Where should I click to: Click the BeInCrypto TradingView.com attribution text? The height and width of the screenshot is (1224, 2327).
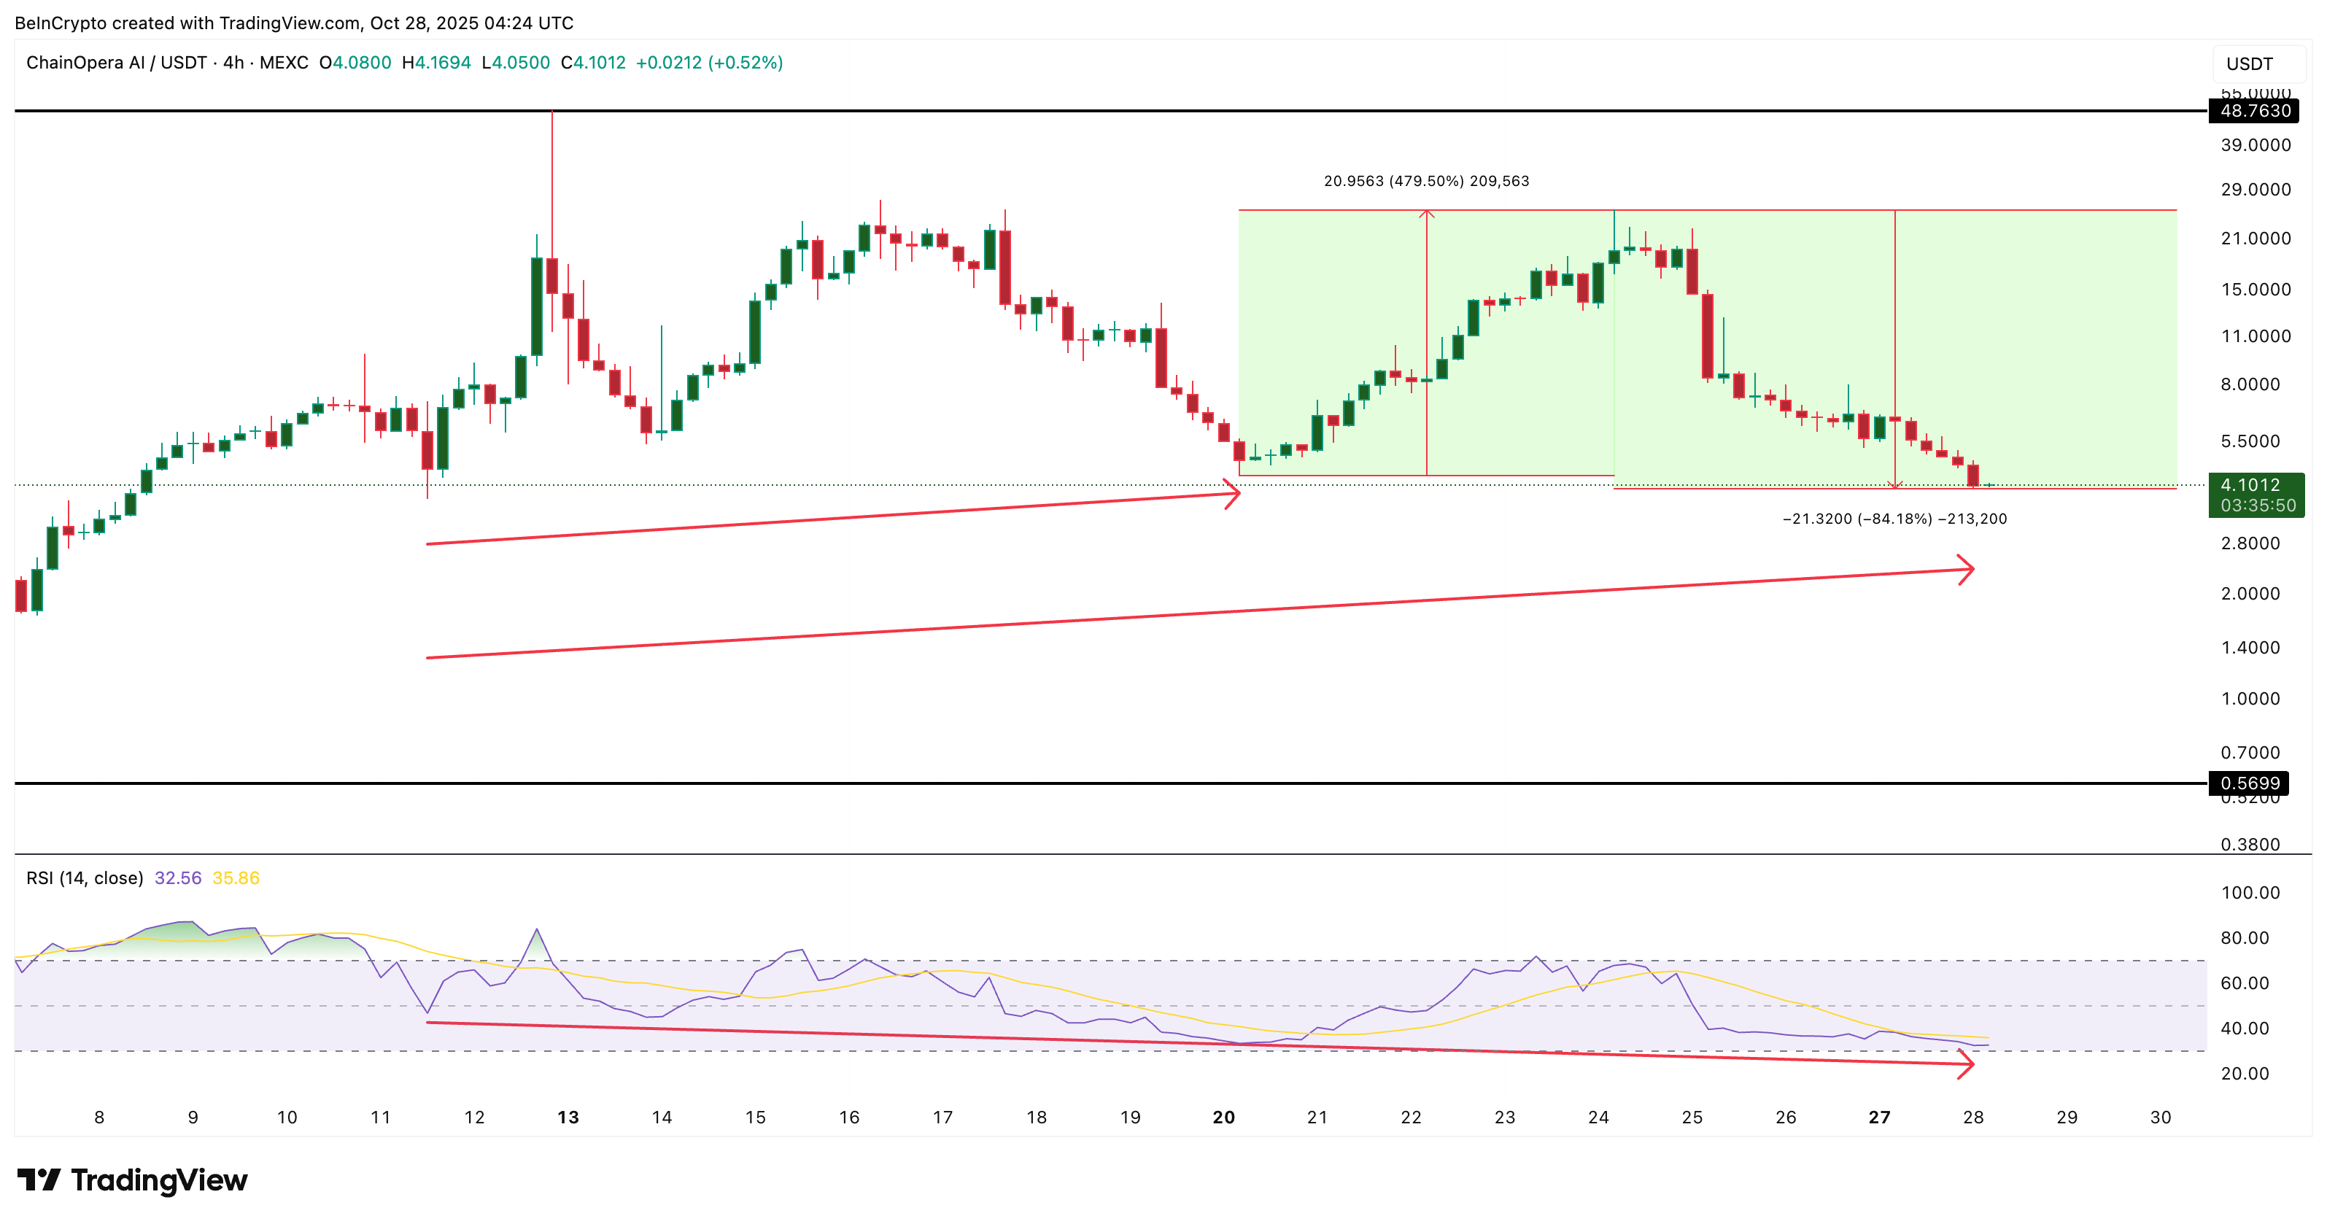click(293, 23)
